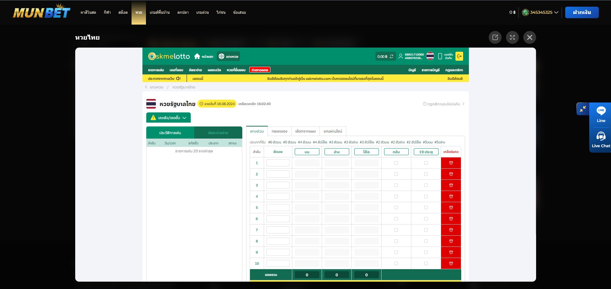
Task: Collapse the side chat widget arrows icon
Action: pos(583,109)
